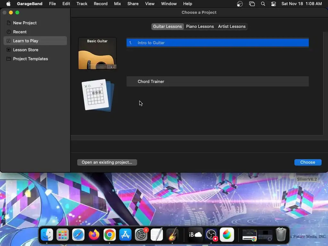Open Project Templates in sidebar
This screenshot has height=246, width=328.
35,59
